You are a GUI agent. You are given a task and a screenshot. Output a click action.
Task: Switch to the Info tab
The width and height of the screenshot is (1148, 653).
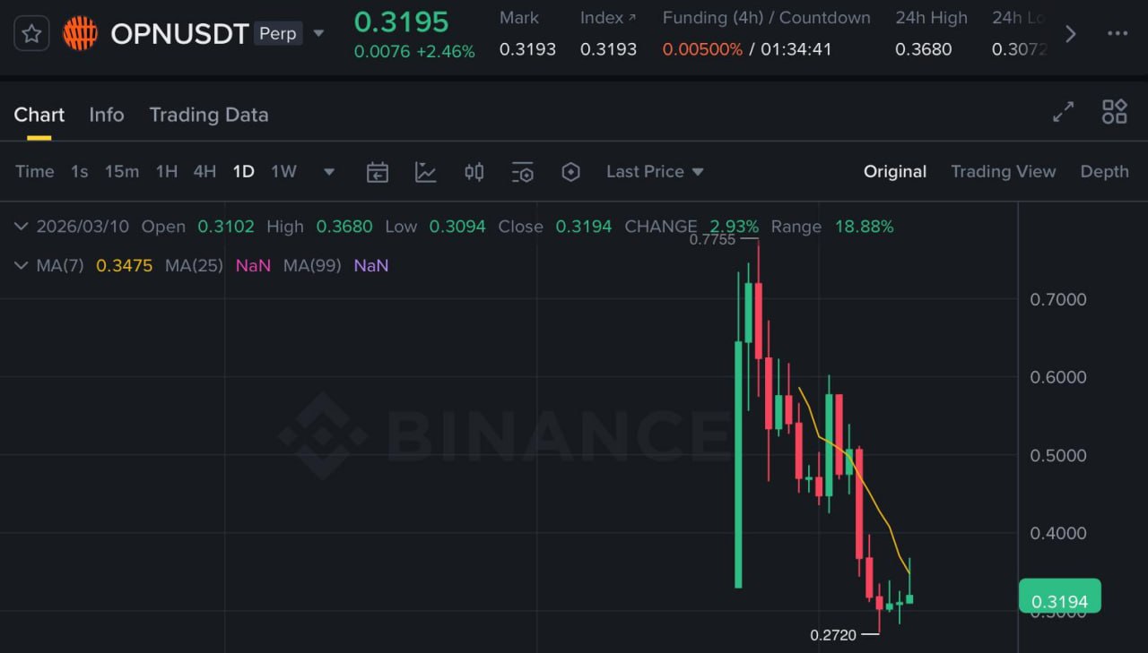pos(107,115)
